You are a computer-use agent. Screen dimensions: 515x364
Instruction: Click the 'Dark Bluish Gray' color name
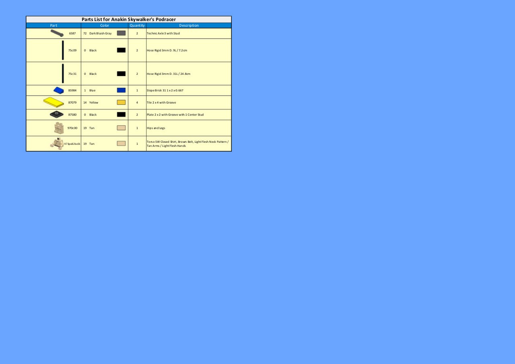pos(101,33)
